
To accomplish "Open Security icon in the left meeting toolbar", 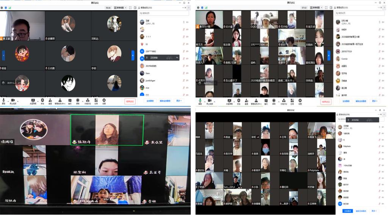I will click(x=42, y=101).
